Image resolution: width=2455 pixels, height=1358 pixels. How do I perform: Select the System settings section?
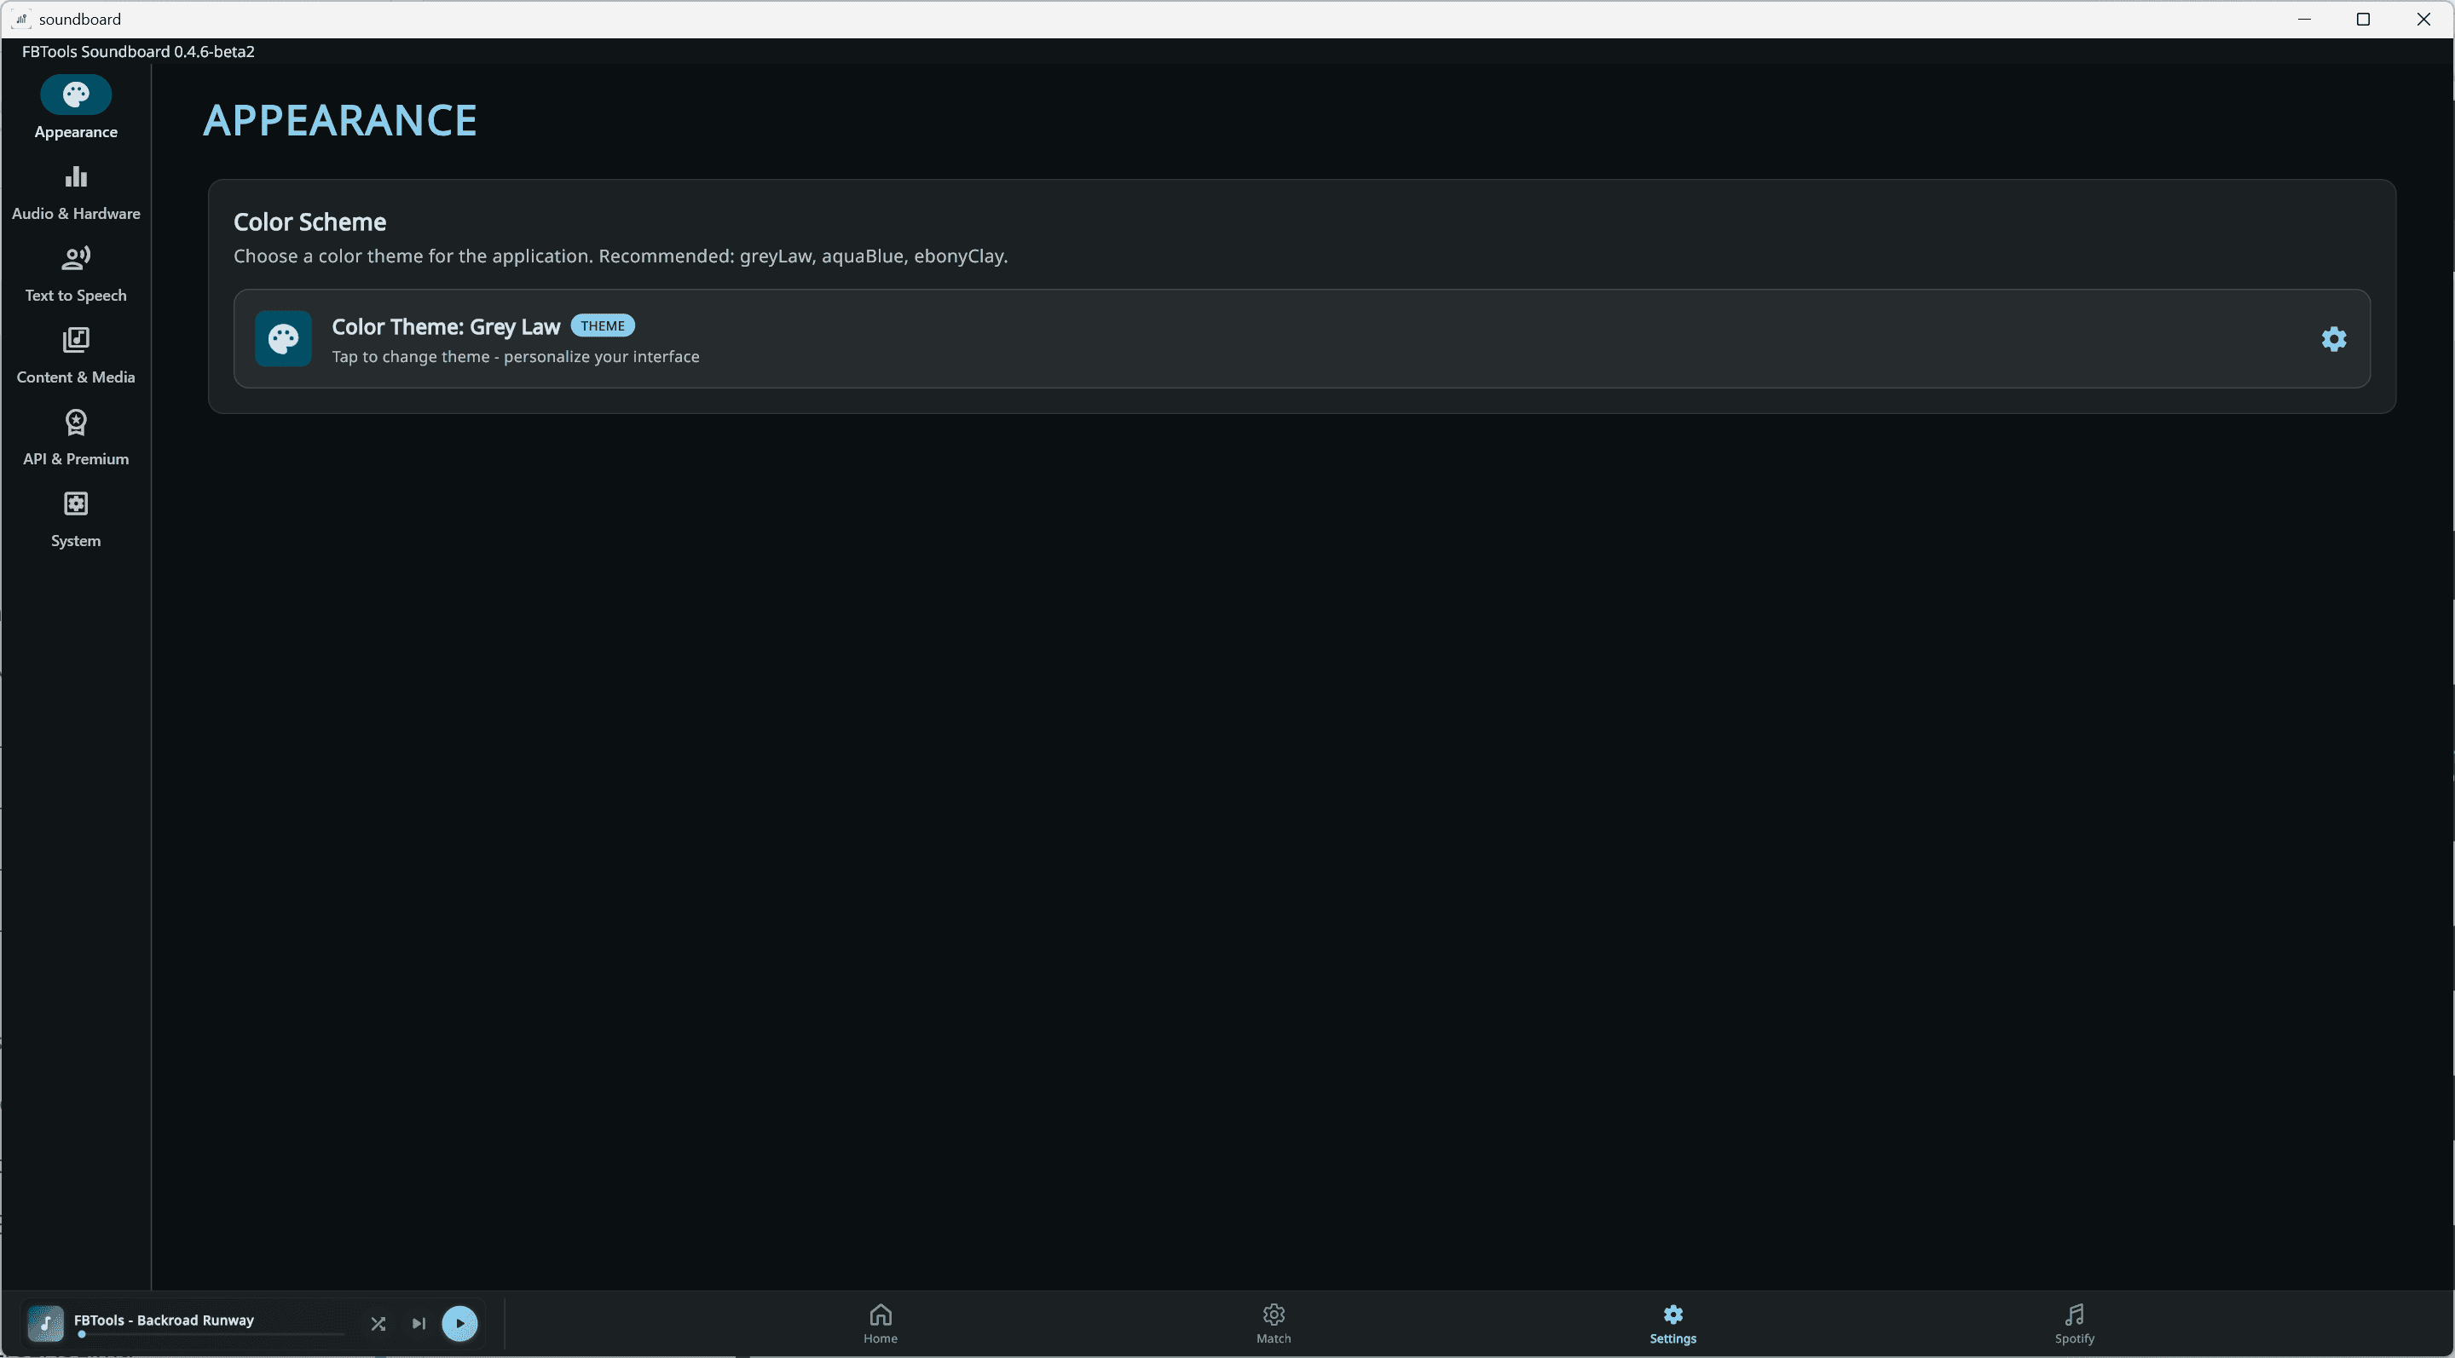pyautogui.click(x=75, y=518)
